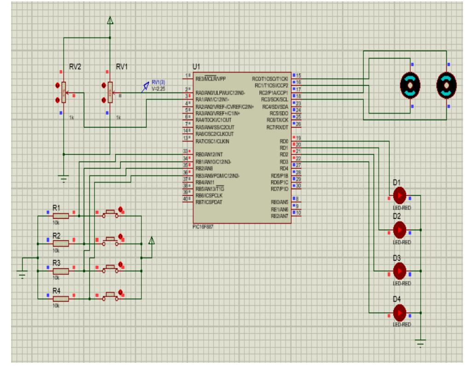Click the red actuator dot on R4's push button
Screen dimensions: 469x366
point(120,292)
